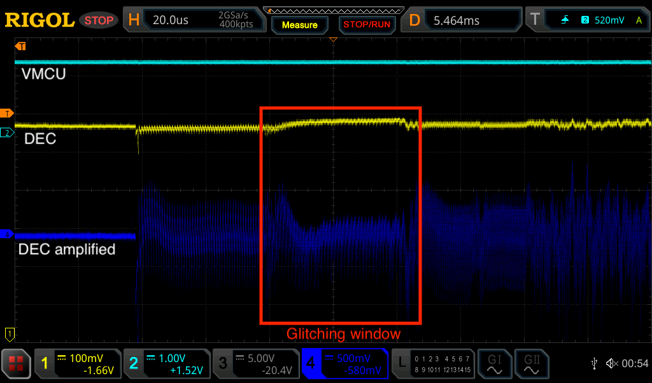Image resolution: width=652 pixels, height=383 pixels.
Task: Click the GII waveform generator icon
Action: [532, 364]
